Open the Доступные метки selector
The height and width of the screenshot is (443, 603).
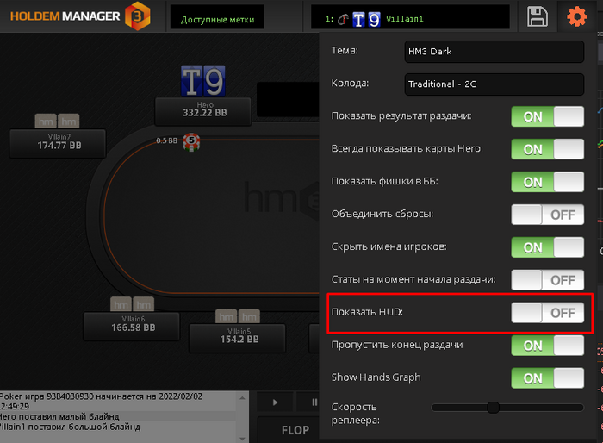(x=217, y=17)
